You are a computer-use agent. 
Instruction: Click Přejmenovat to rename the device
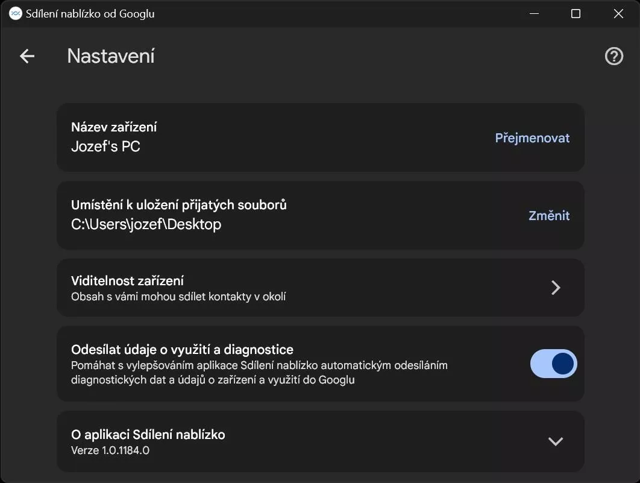[532, 138]
